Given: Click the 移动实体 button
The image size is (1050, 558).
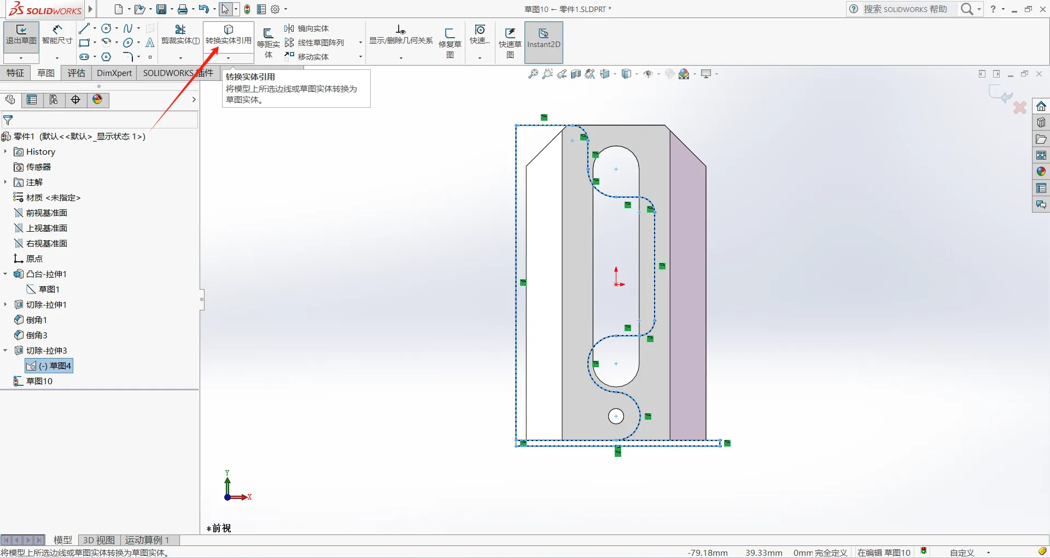Looking at the screenshot, I should pyautogui.click(x=306, y=57).
